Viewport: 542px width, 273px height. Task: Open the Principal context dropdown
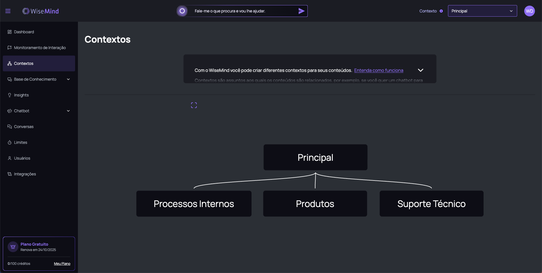pos(482,11)
